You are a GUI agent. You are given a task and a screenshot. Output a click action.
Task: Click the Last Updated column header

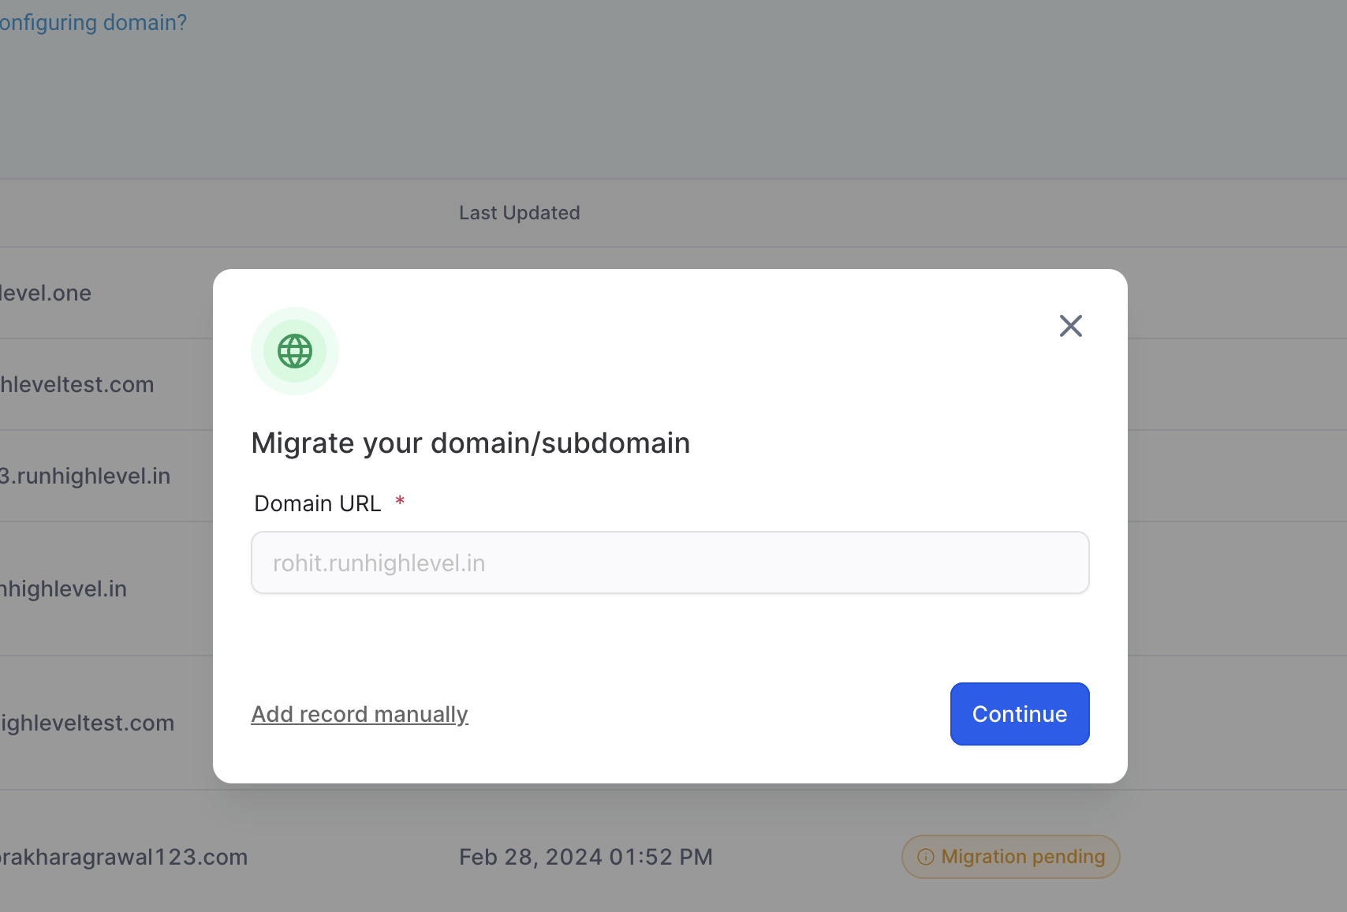(519, 213)
